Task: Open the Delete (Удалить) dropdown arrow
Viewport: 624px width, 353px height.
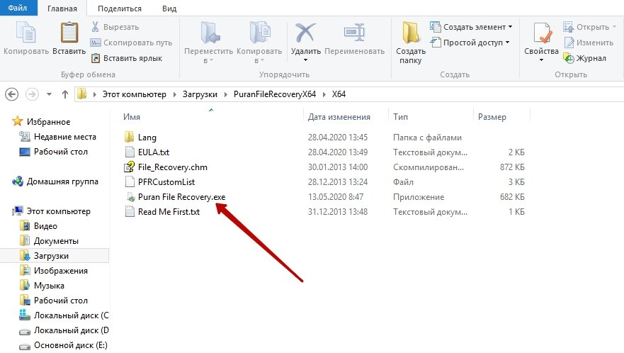Action: click(x=306, y=60)
